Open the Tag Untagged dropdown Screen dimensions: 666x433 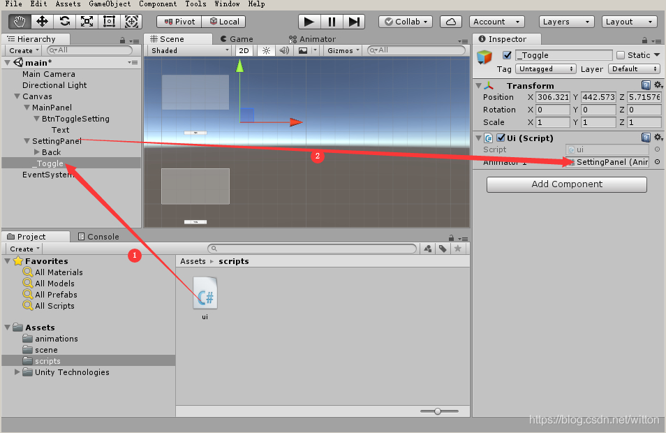[x=545, y=69]
